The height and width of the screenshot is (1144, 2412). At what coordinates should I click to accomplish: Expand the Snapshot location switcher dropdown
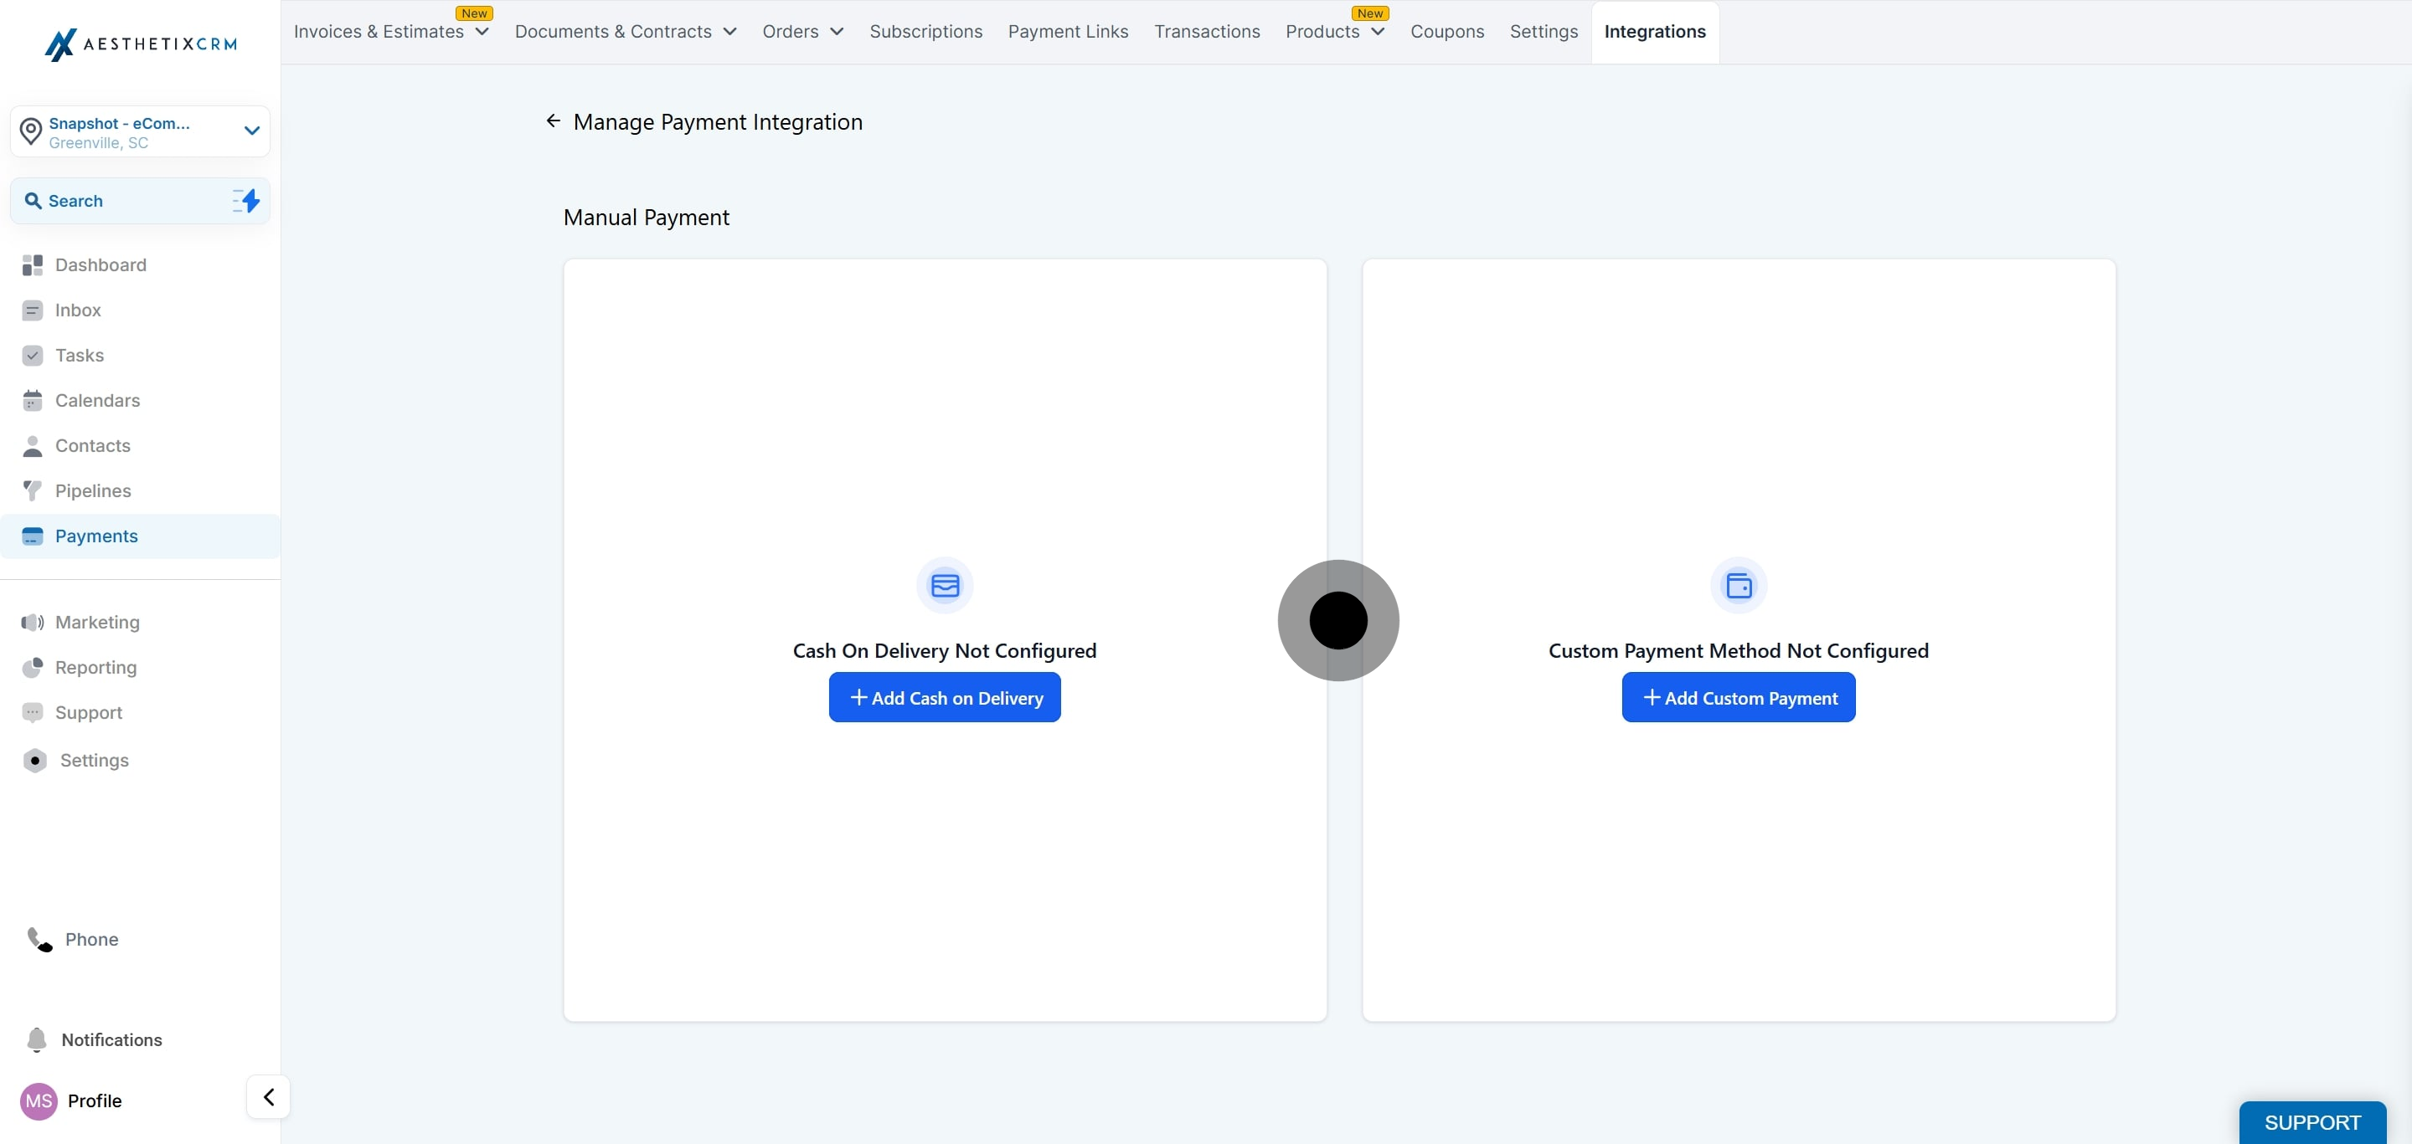(251, 131)
